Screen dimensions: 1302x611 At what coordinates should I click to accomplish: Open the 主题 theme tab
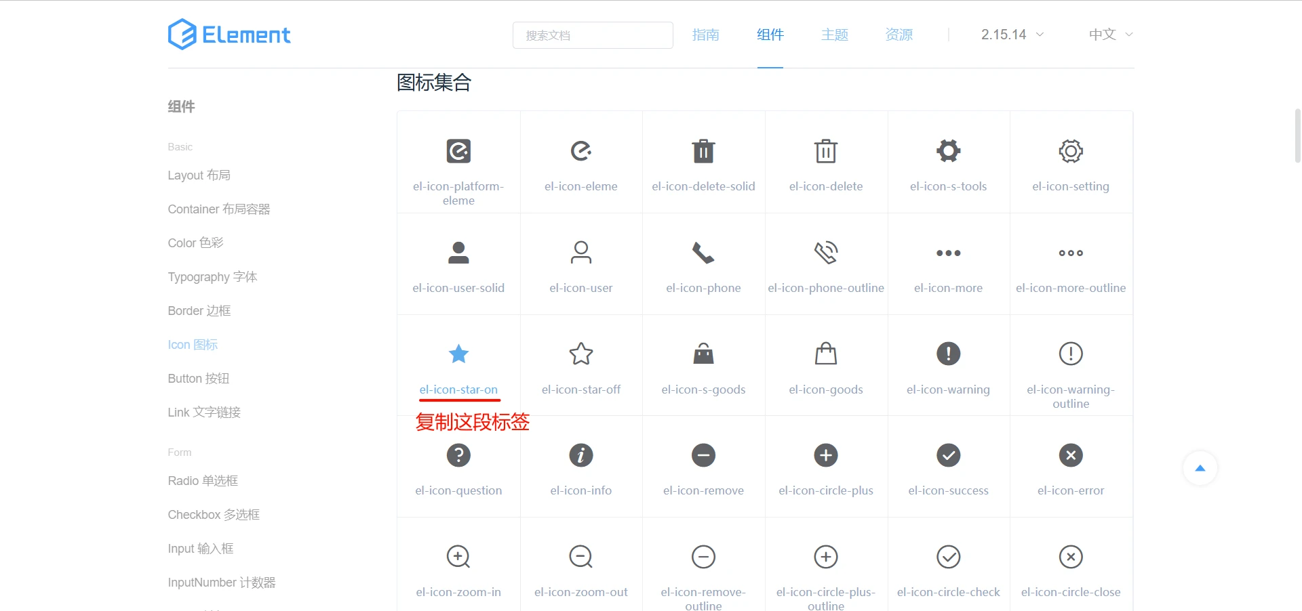point(834,35)
